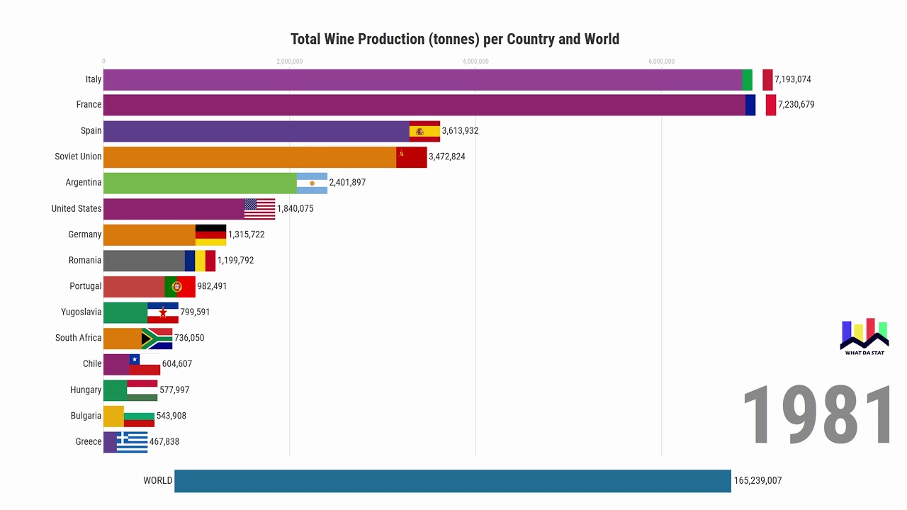Screen dimensions: 907x510
Task: Click the orange Bulgaria bar segment
Action: click(x=113, y=416)
